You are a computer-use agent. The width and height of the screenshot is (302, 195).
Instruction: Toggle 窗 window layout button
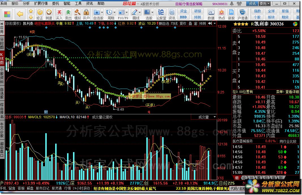pos(196,23)
